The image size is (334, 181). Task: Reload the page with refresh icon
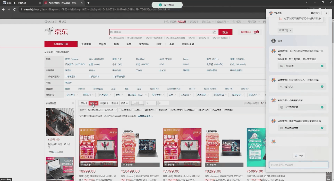[15, 9]
